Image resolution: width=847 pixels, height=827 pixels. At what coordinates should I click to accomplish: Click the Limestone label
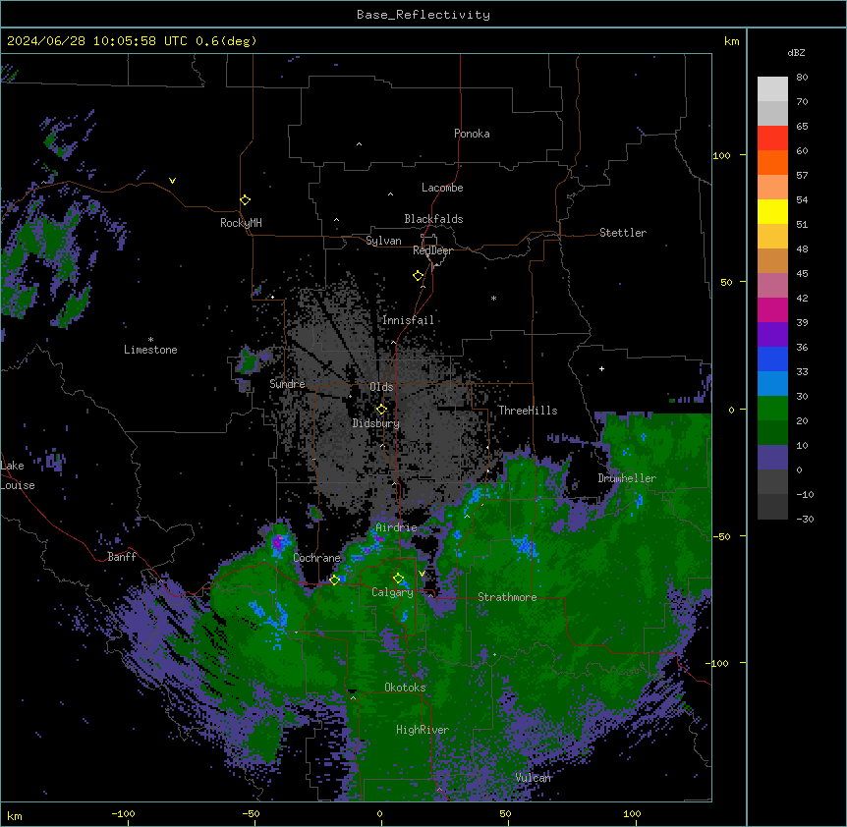click(x=150, y=350)
